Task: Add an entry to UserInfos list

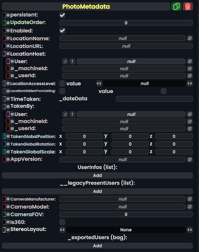Action: coord(97,176)
